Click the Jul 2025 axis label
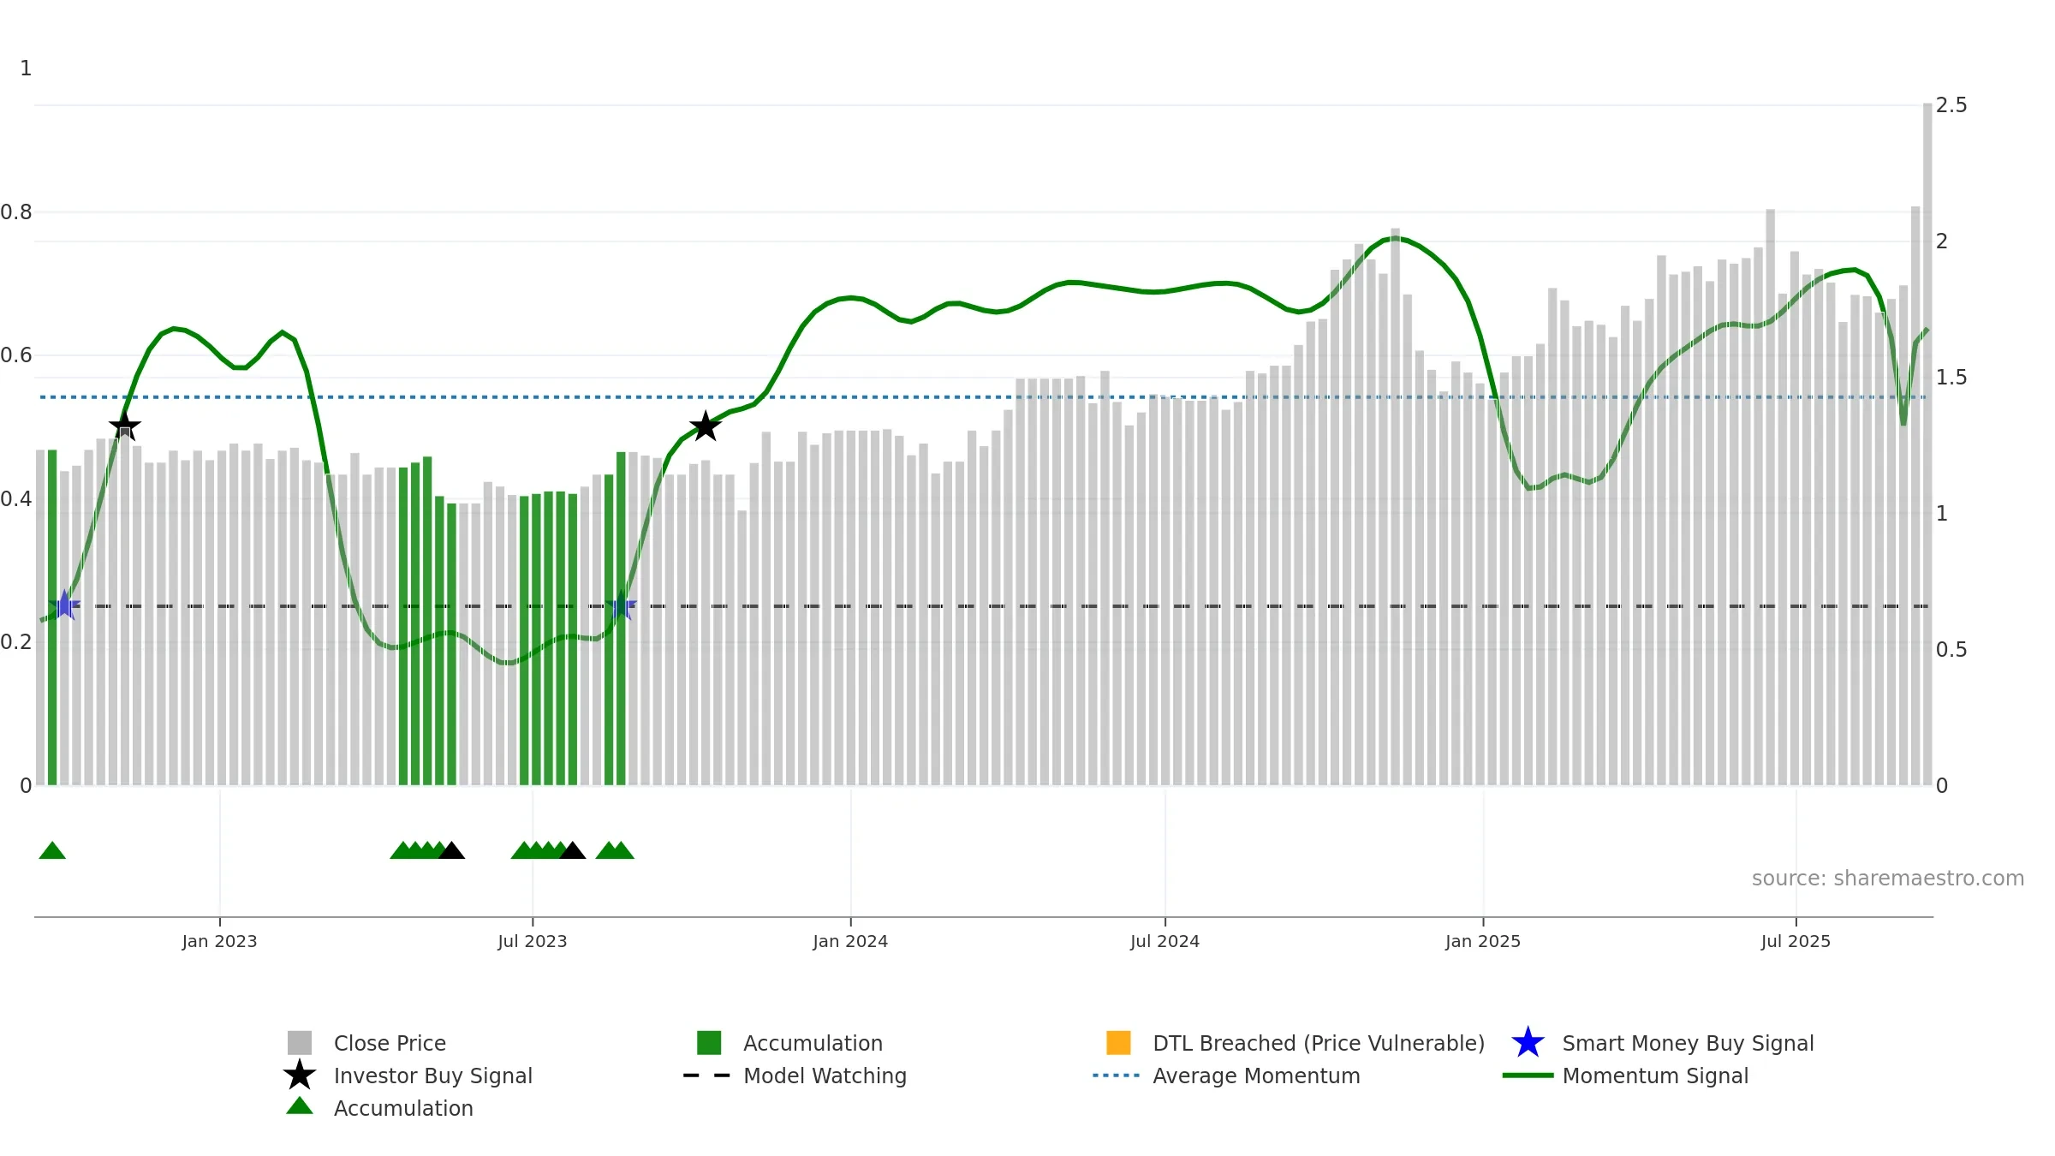The width and height of the screenshot is (2055, 1156). click(1796, 941)
